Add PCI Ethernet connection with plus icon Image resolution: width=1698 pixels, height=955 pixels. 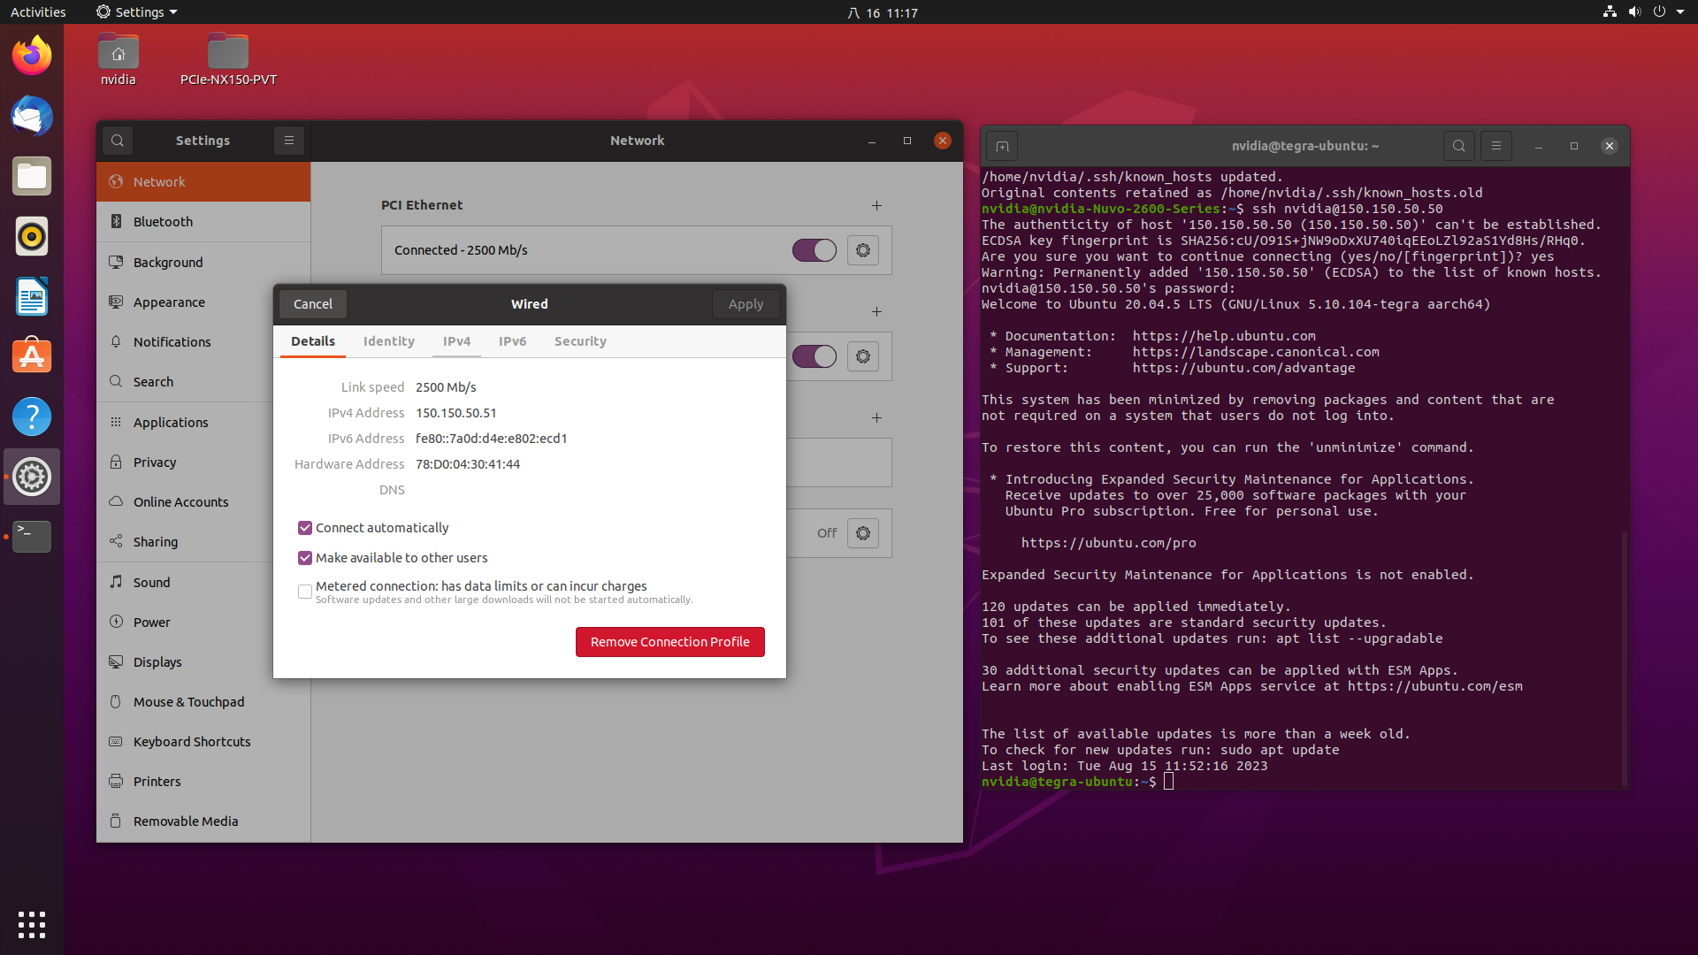876,205
